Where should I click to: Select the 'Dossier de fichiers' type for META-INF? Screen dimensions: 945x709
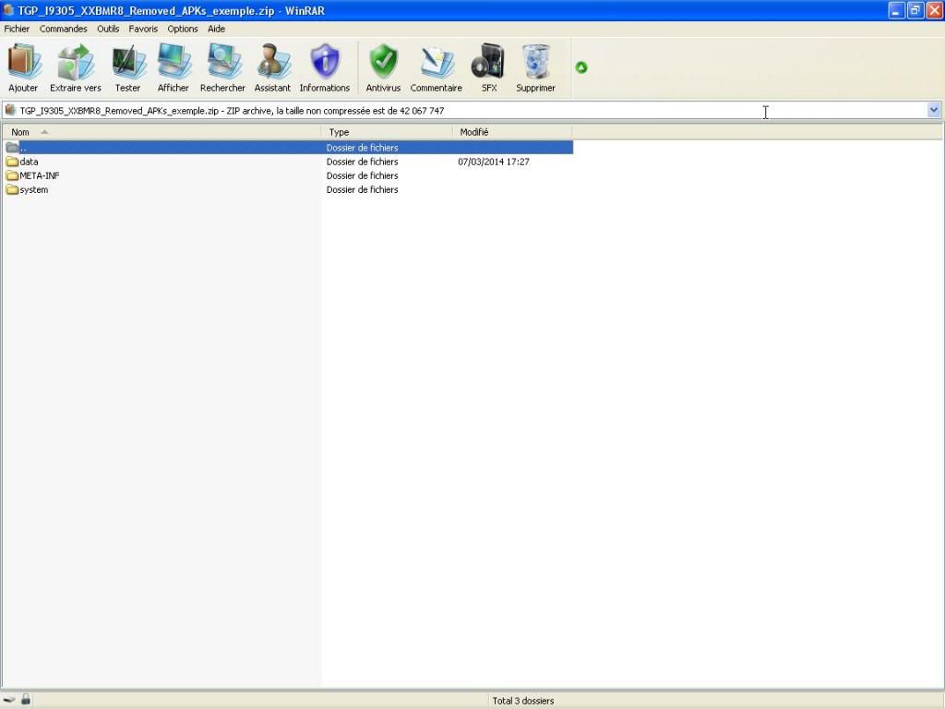pos(362,175)
